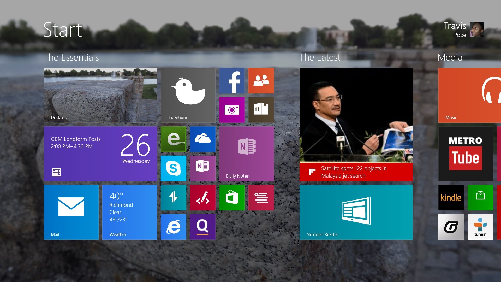Open the Mail tile
This screenshot has width=501, height=282.
71,212
